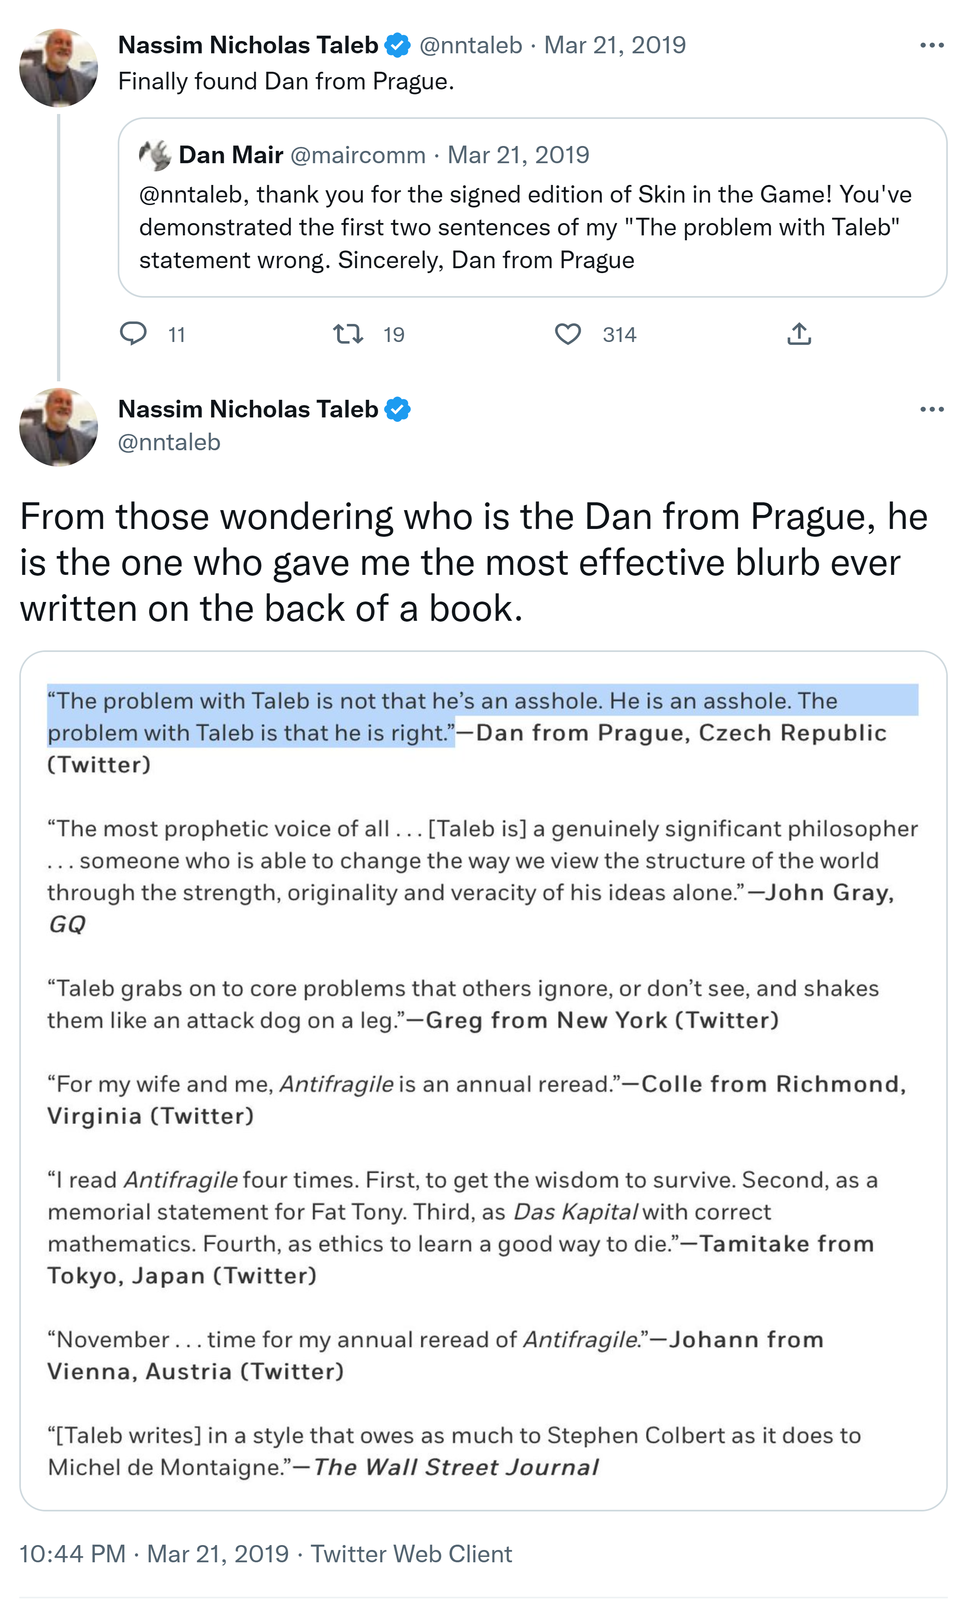
Task: Click Dan Mair's small avatar icon
Action: point(155,155)
